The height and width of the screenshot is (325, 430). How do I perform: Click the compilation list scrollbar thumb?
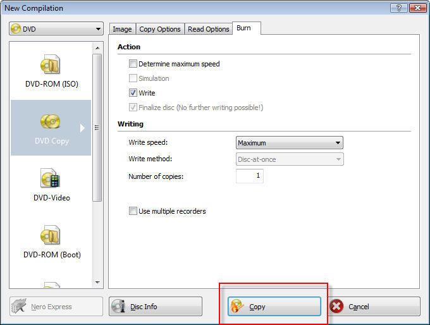coord(97,128)
